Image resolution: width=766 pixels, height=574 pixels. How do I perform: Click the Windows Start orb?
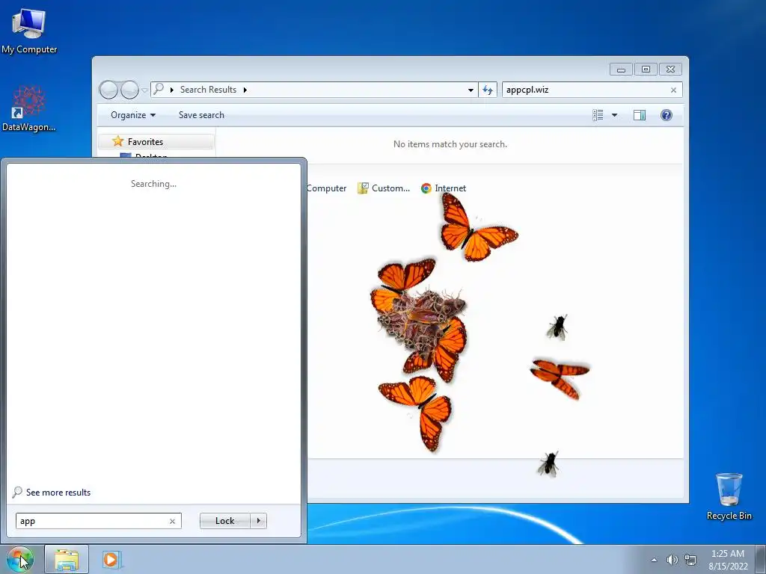tap(20, 559)
